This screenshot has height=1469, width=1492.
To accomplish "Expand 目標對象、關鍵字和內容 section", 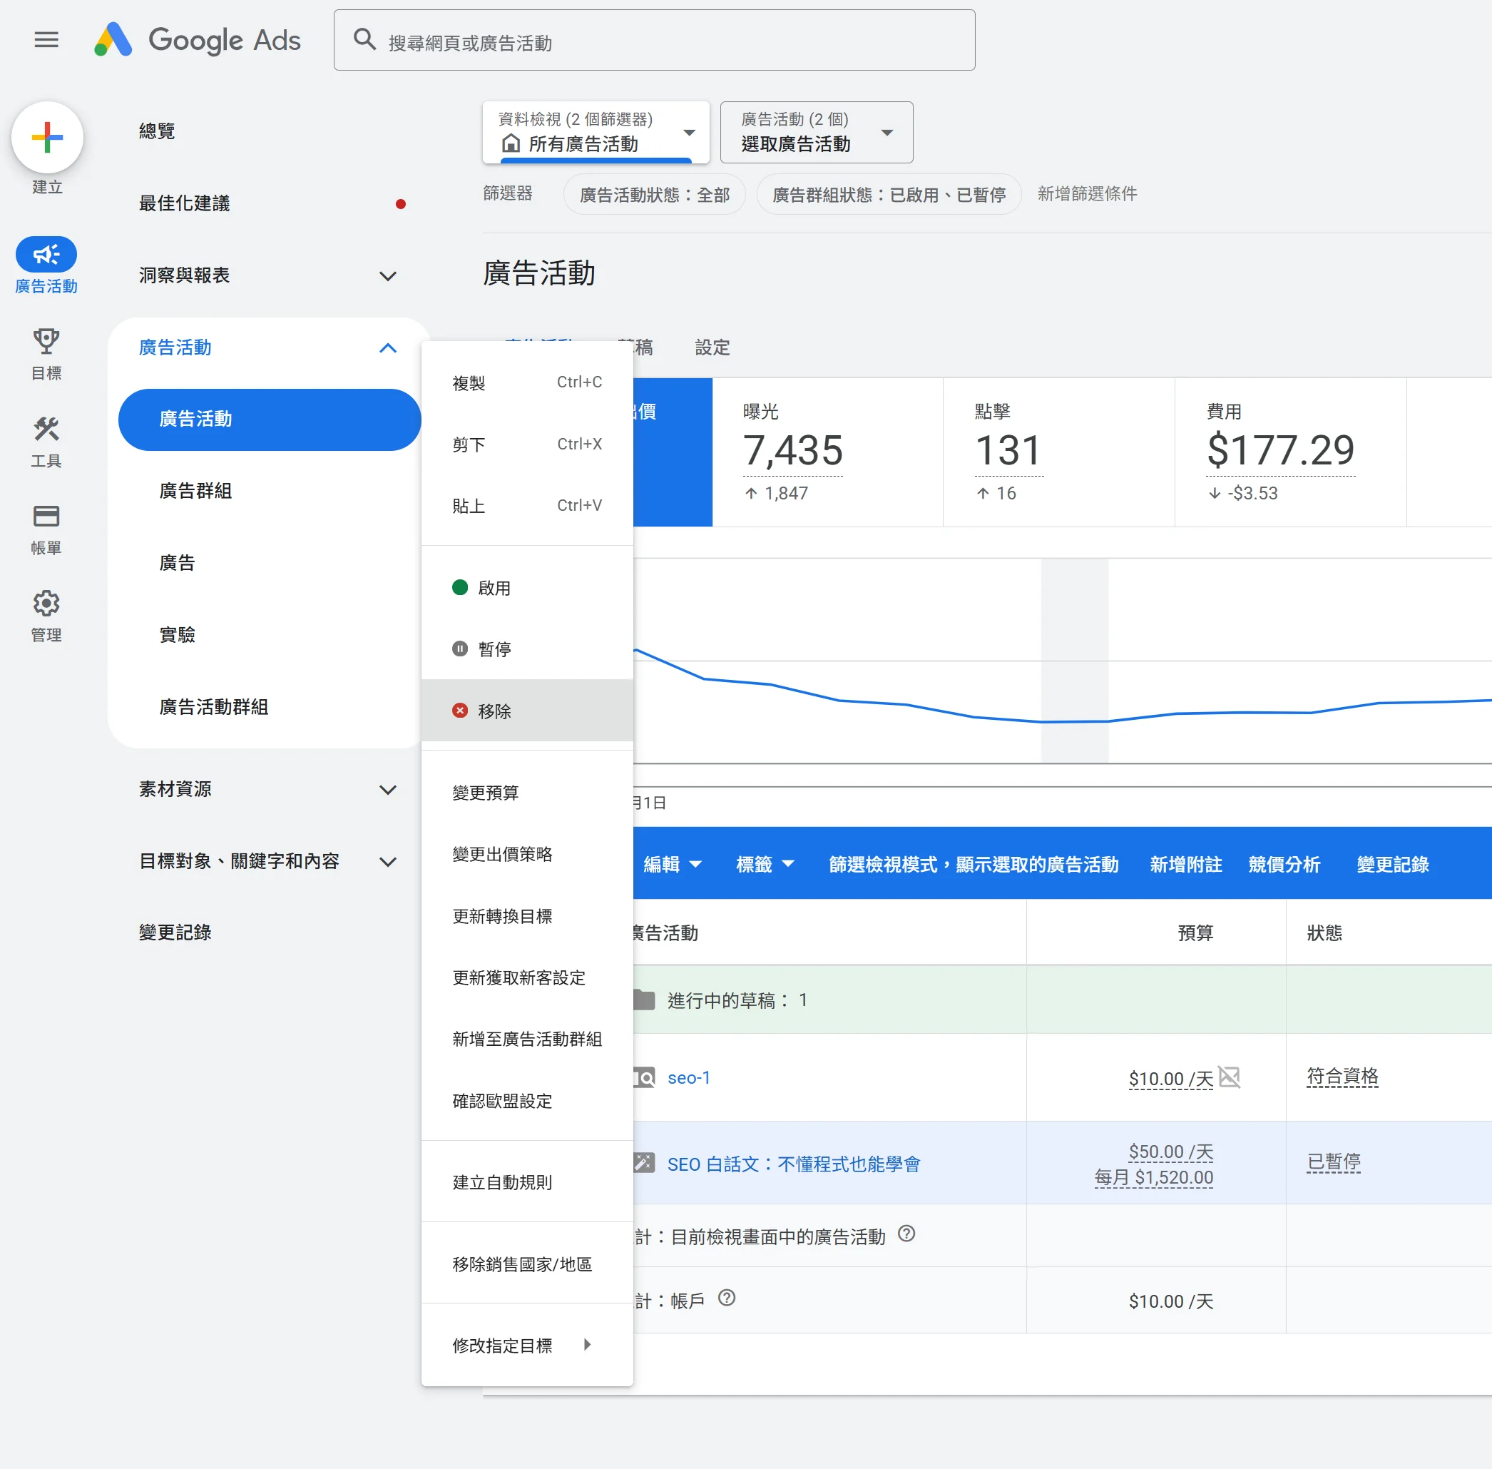I will coord(388,861).
